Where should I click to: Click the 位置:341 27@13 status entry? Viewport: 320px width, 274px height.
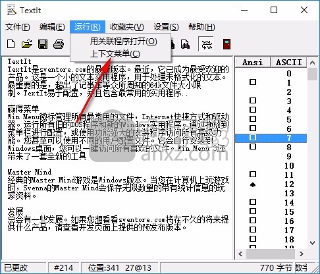(x=120, y=267)
